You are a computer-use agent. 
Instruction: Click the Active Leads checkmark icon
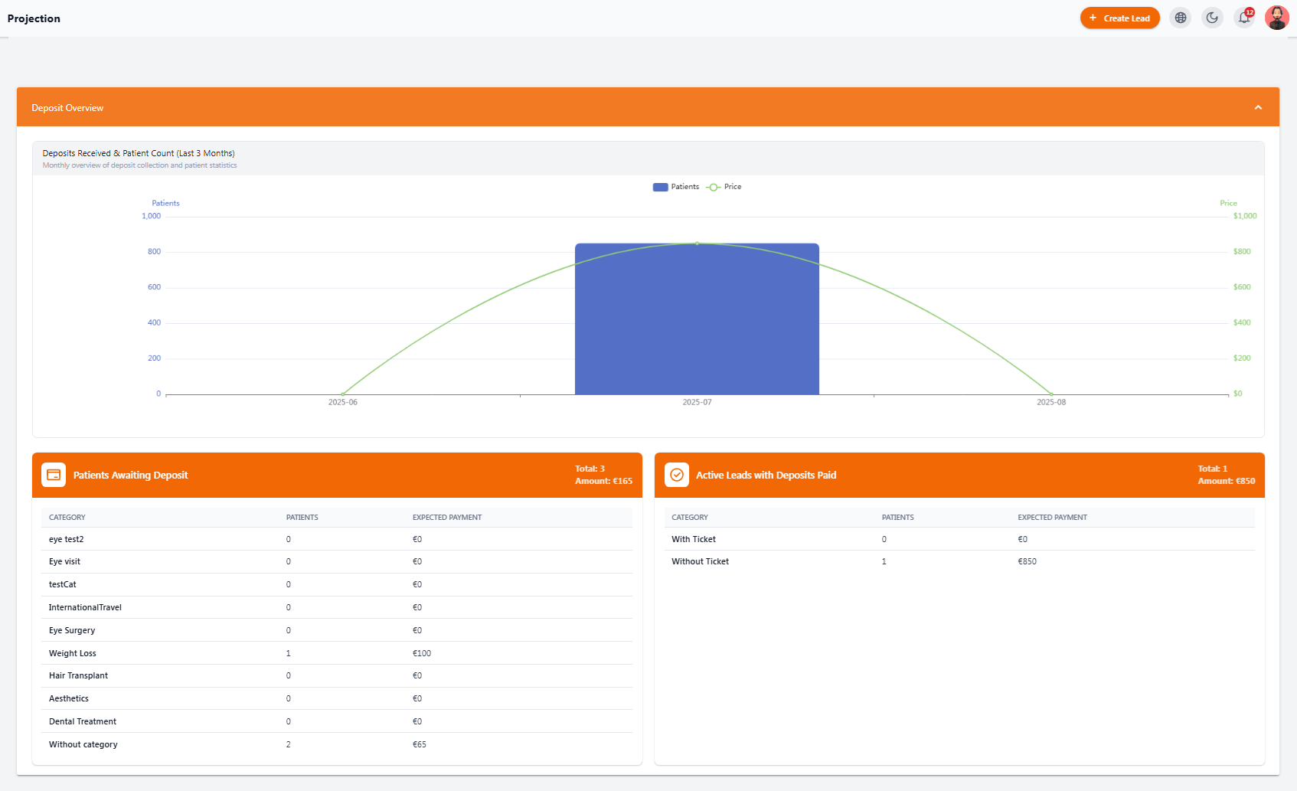[677, 475]
